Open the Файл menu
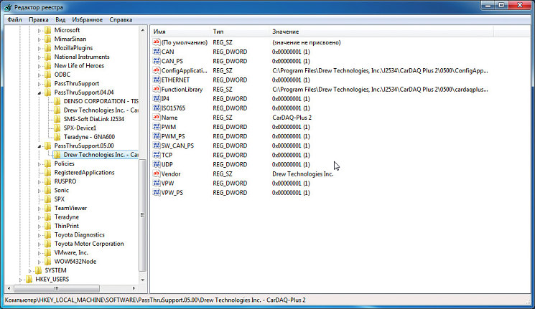 pyautogui.click(x=14, y=20)
